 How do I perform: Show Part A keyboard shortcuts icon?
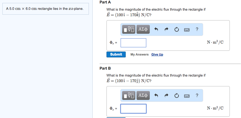(x=187, y=29)
